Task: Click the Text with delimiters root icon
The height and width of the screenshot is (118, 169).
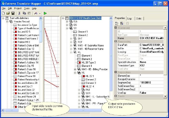Action: click(x=7, y=18)
